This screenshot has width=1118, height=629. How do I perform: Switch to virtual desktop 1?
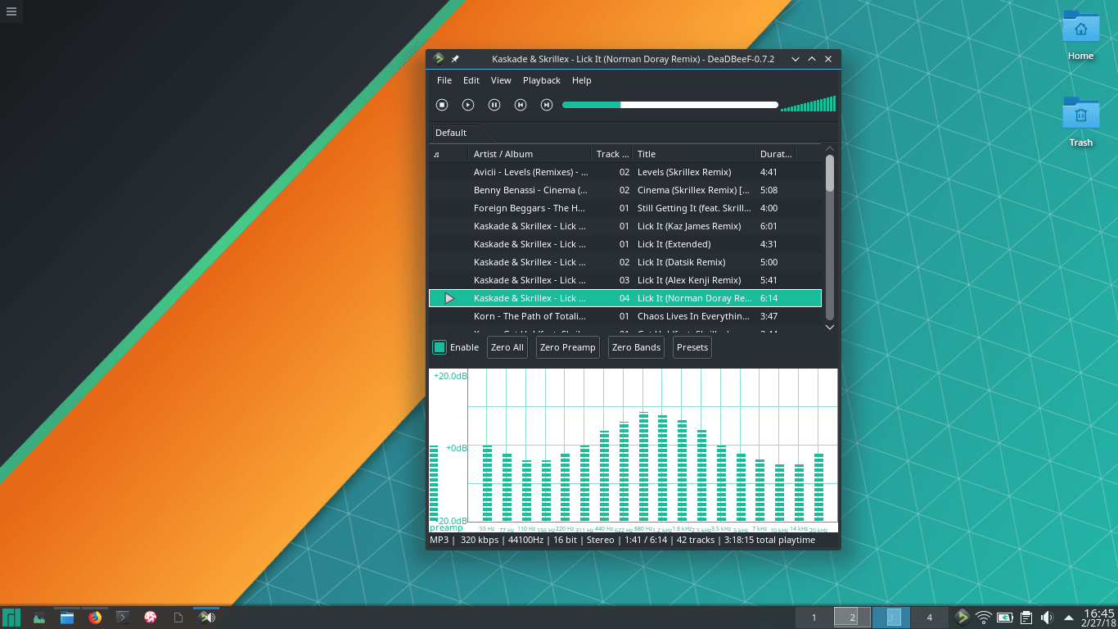[x=814, y=618]
